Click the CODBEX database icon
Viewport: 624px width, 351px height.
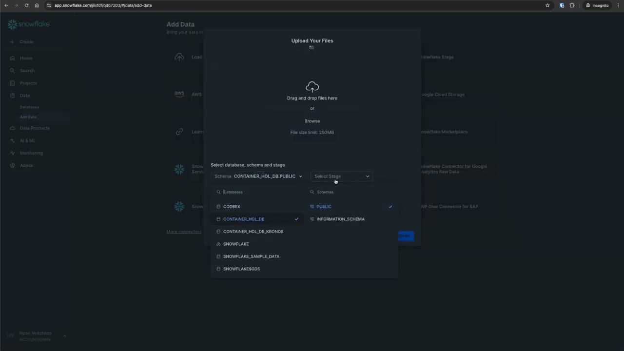pos(218,207)
